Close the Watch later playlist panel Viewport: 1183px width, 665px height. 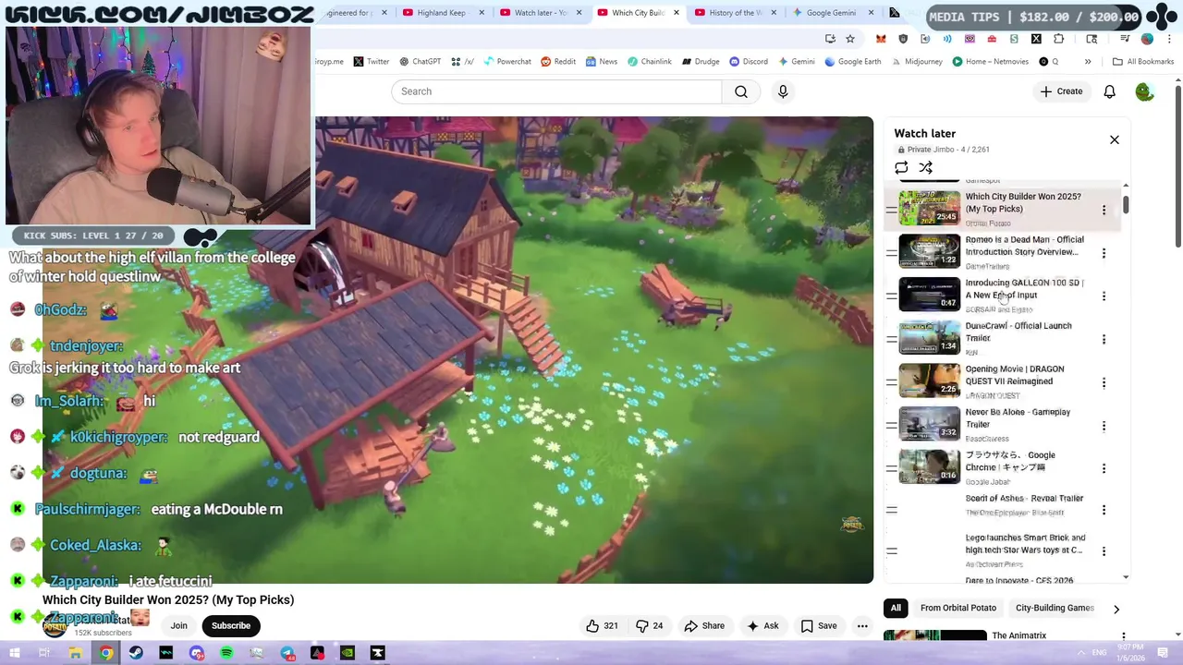point(1115,139)
